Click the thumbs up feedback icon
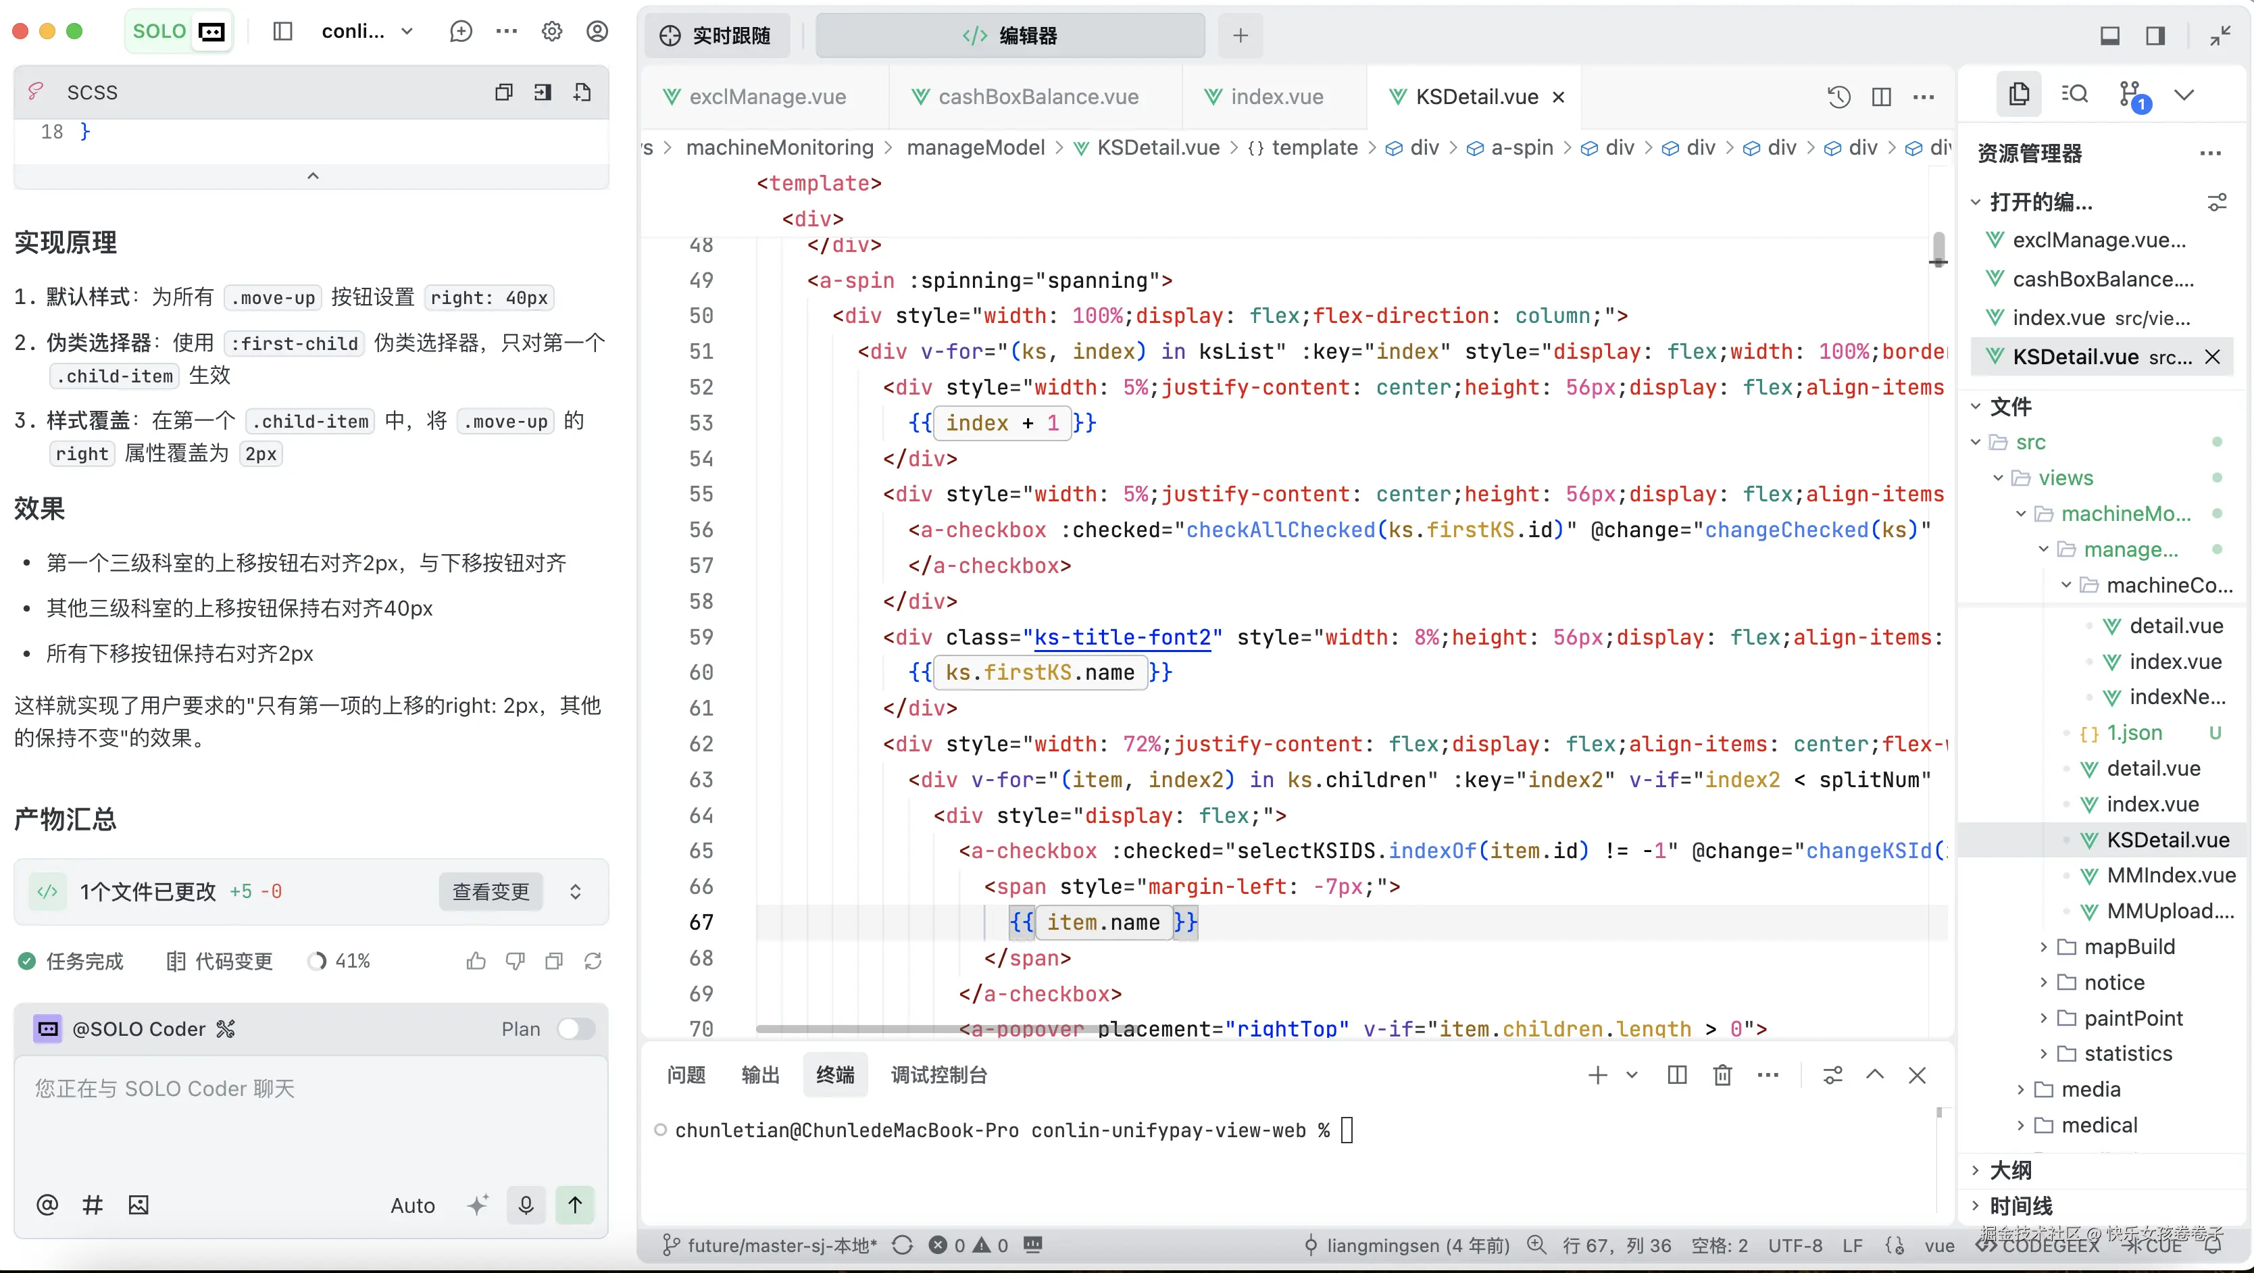This screenshot has height=1273, width=2254. point(476,962)
